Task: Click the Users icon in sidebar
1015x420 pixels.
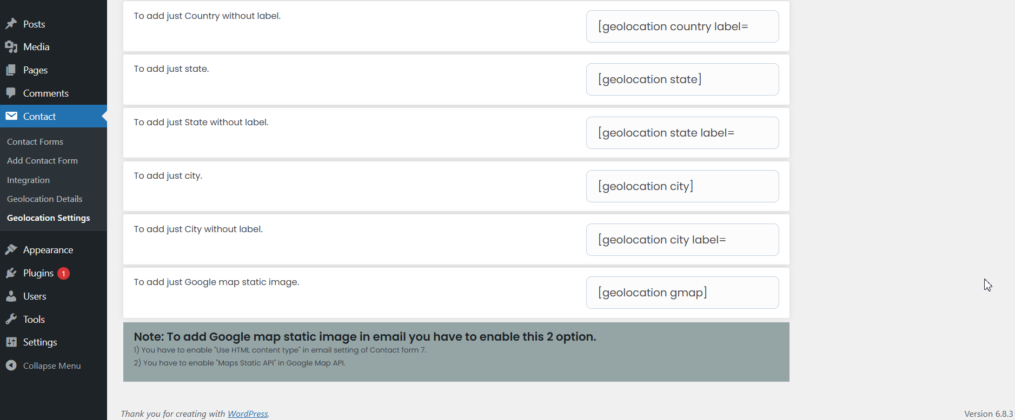Action: coord(12,296)
